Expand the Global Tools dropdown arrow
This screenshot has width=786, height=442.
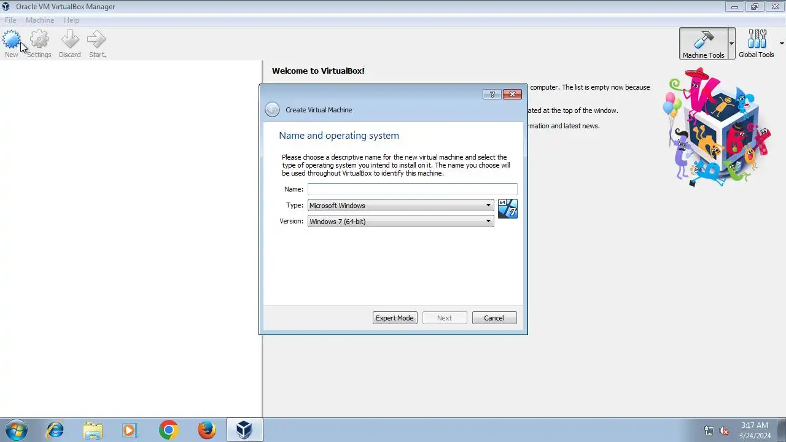(782, 44)
